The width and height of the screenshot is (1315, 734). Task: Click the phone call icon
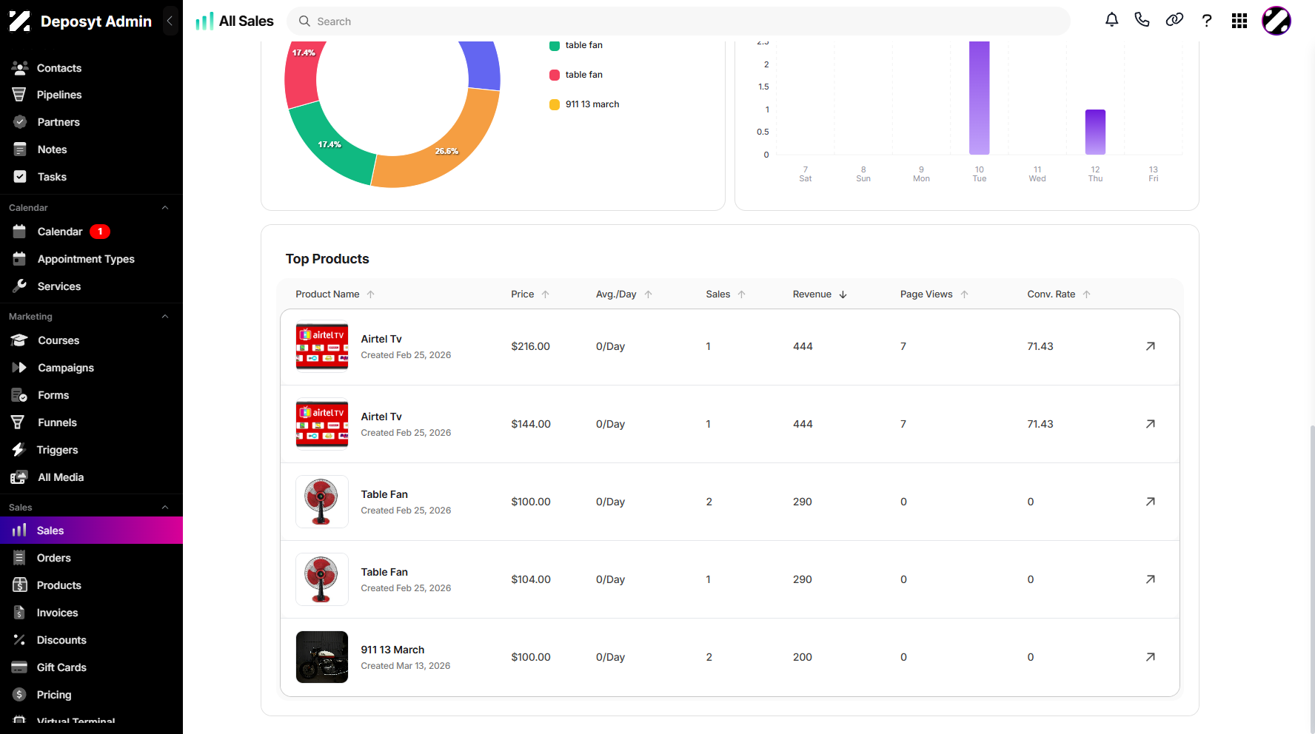click(1142, 21)
